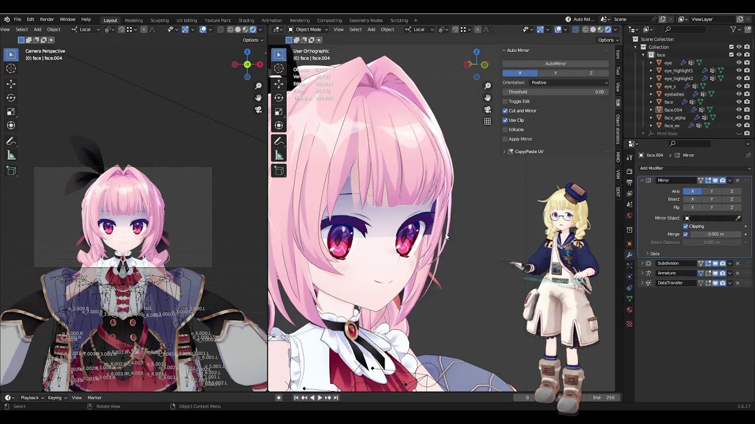755x424 pixels.
Task: Toggle the Collection exclude checkbox in outliner
Action: click(x=731, y=47)
